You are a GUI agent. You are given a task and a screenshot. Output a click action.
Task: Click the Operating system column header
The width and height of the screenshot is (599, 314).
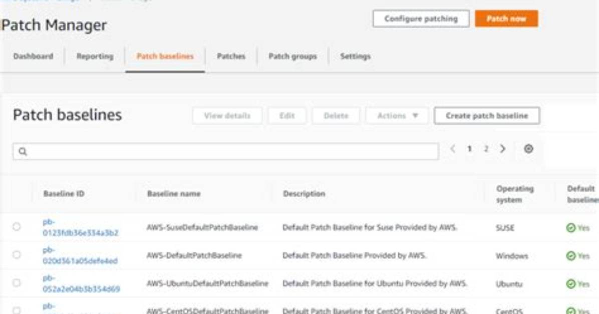tap(515, 194)
